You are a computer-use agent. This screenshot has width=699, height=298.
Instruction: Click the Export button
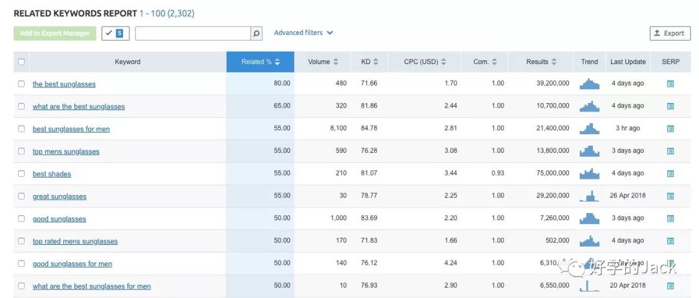pos(670,34)
